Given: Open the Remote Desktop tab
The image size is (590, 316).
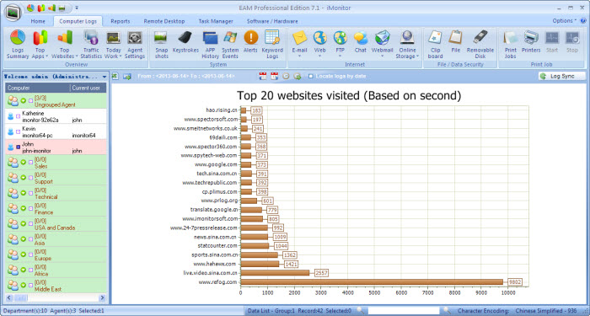Looking at the screenshot, I should click(164, 21).
